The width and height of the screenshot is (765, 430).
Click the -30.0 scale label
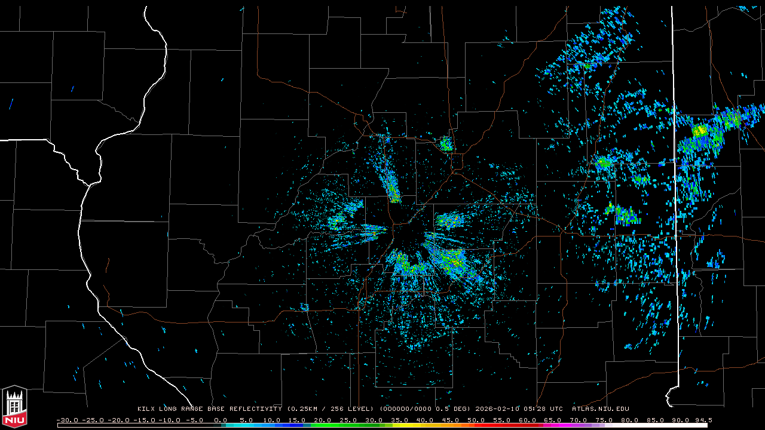[67, 420]
